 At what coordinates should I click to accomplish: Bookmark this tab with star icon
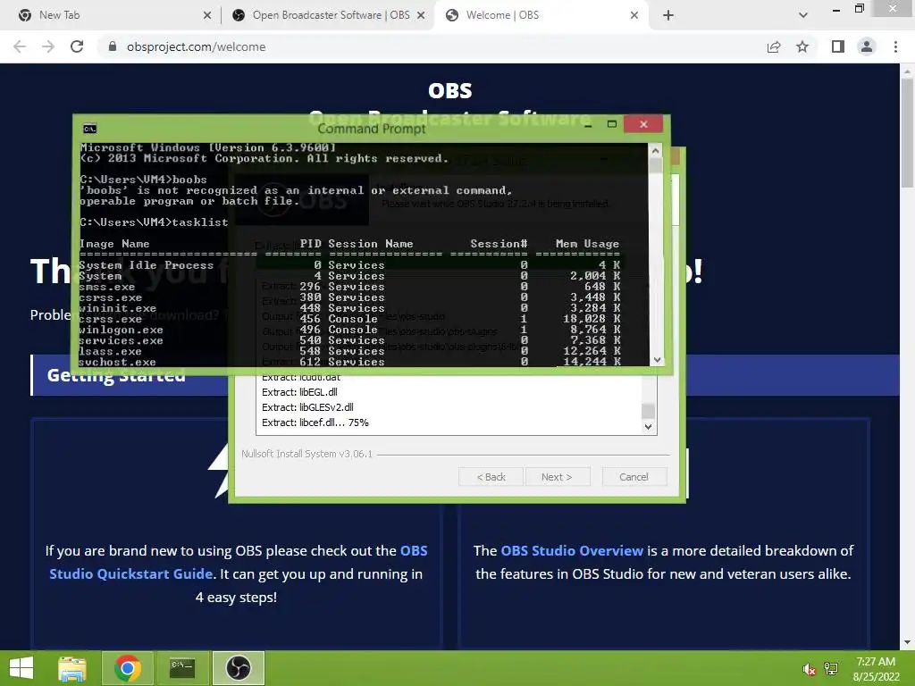coord(802,46)
